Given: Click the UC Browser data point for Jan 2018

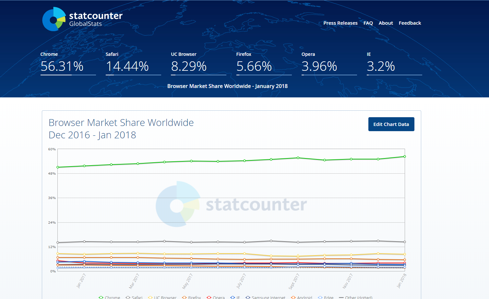Looking at the screenshot, I should (405, 254).
